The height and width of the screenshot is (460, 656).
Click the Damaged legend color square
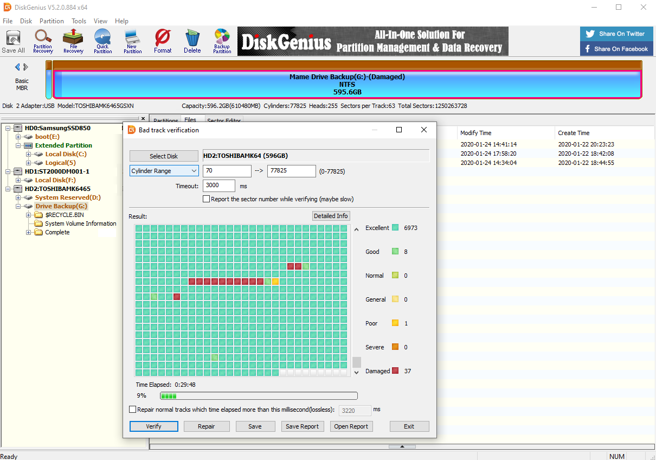[x=395, y=371]
